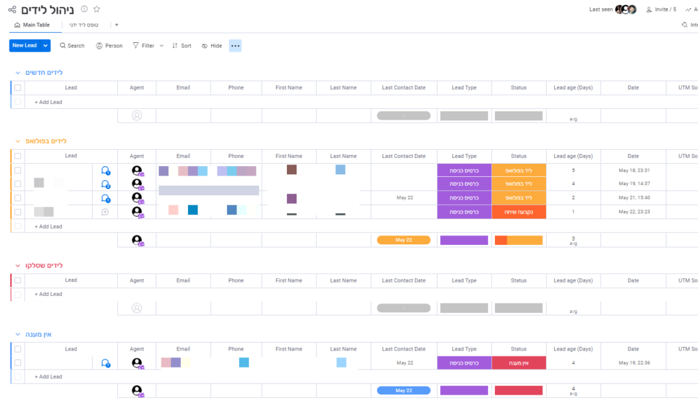Switch to the טופס ליד ידני tab
This screenshot has height=413, width=698.
click(x=84, y=25)
